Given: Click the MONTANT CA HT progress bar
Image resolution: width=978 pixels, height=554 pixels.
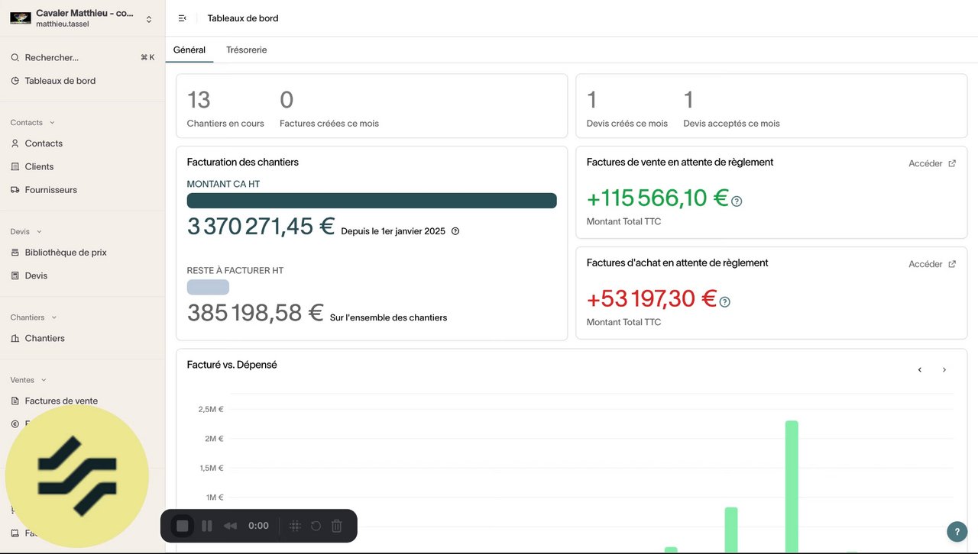Looking at the screenshot, I should [x=371, y=201].
